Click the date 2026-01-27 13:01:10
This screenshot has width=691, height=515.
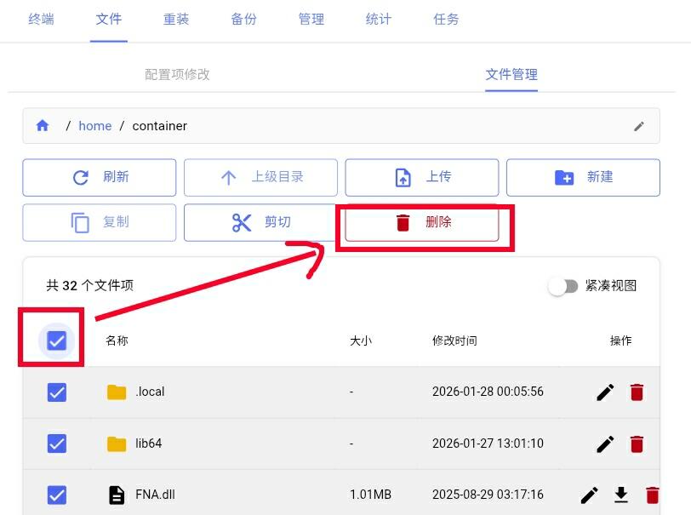click(488, 443)
